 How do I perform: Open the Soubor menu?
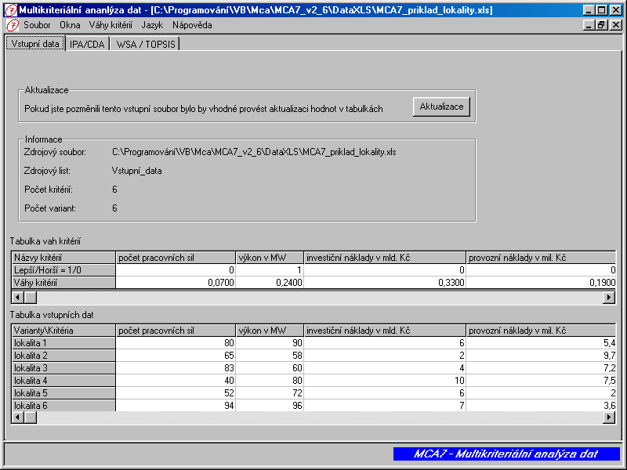(x=37, y=25)
